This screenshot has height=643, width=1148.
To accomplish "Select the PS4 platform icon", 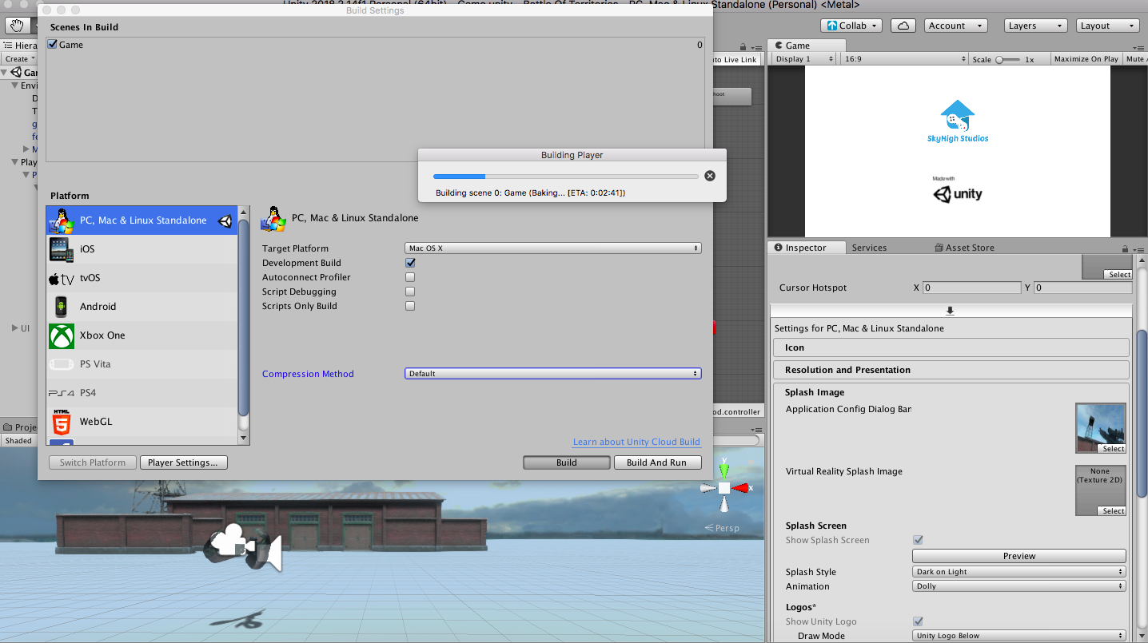I will 62,393.
